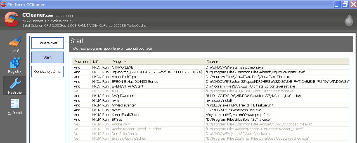357x143 pixels.
Task: Select Adobe Reader Speed Launcher entry
Action: (x=211, y=129)
